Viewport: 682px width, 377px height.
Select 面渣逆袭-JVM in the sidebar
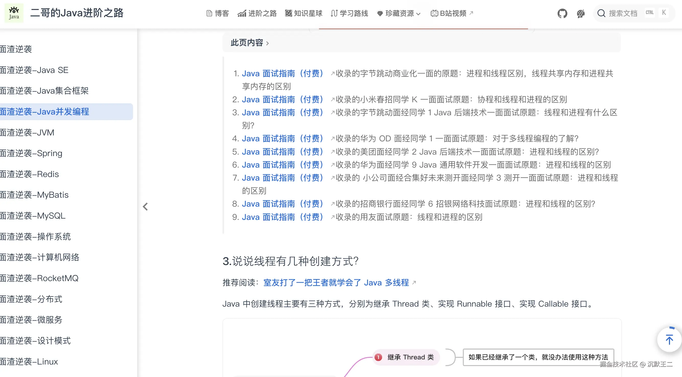click(x=27, y=132)
